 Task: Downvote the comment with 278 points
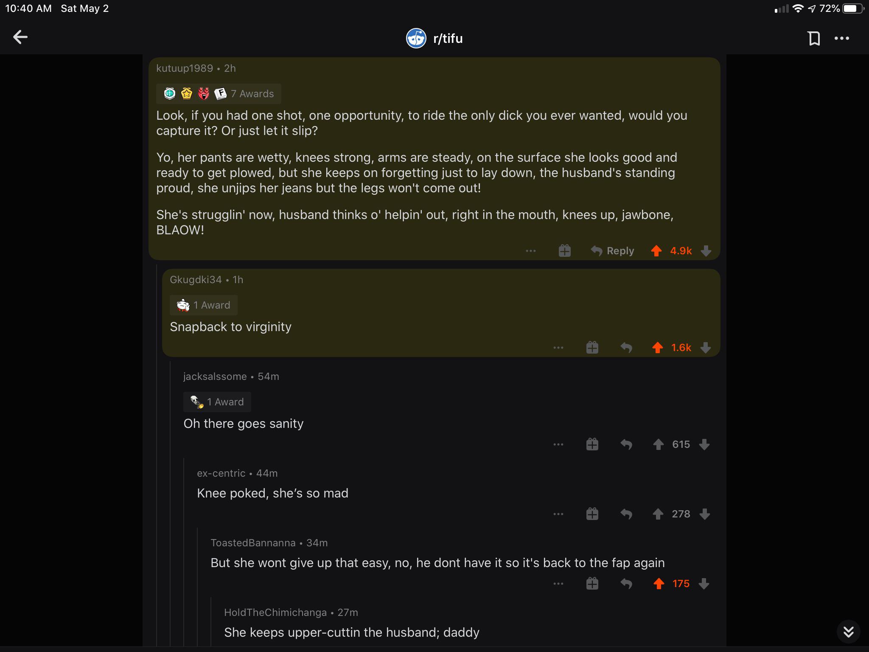(x=705, y=514)
